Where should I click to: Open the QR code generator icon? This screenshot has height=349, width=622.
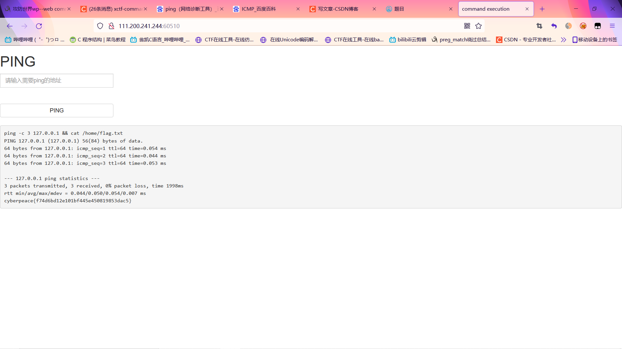[467, 26]
